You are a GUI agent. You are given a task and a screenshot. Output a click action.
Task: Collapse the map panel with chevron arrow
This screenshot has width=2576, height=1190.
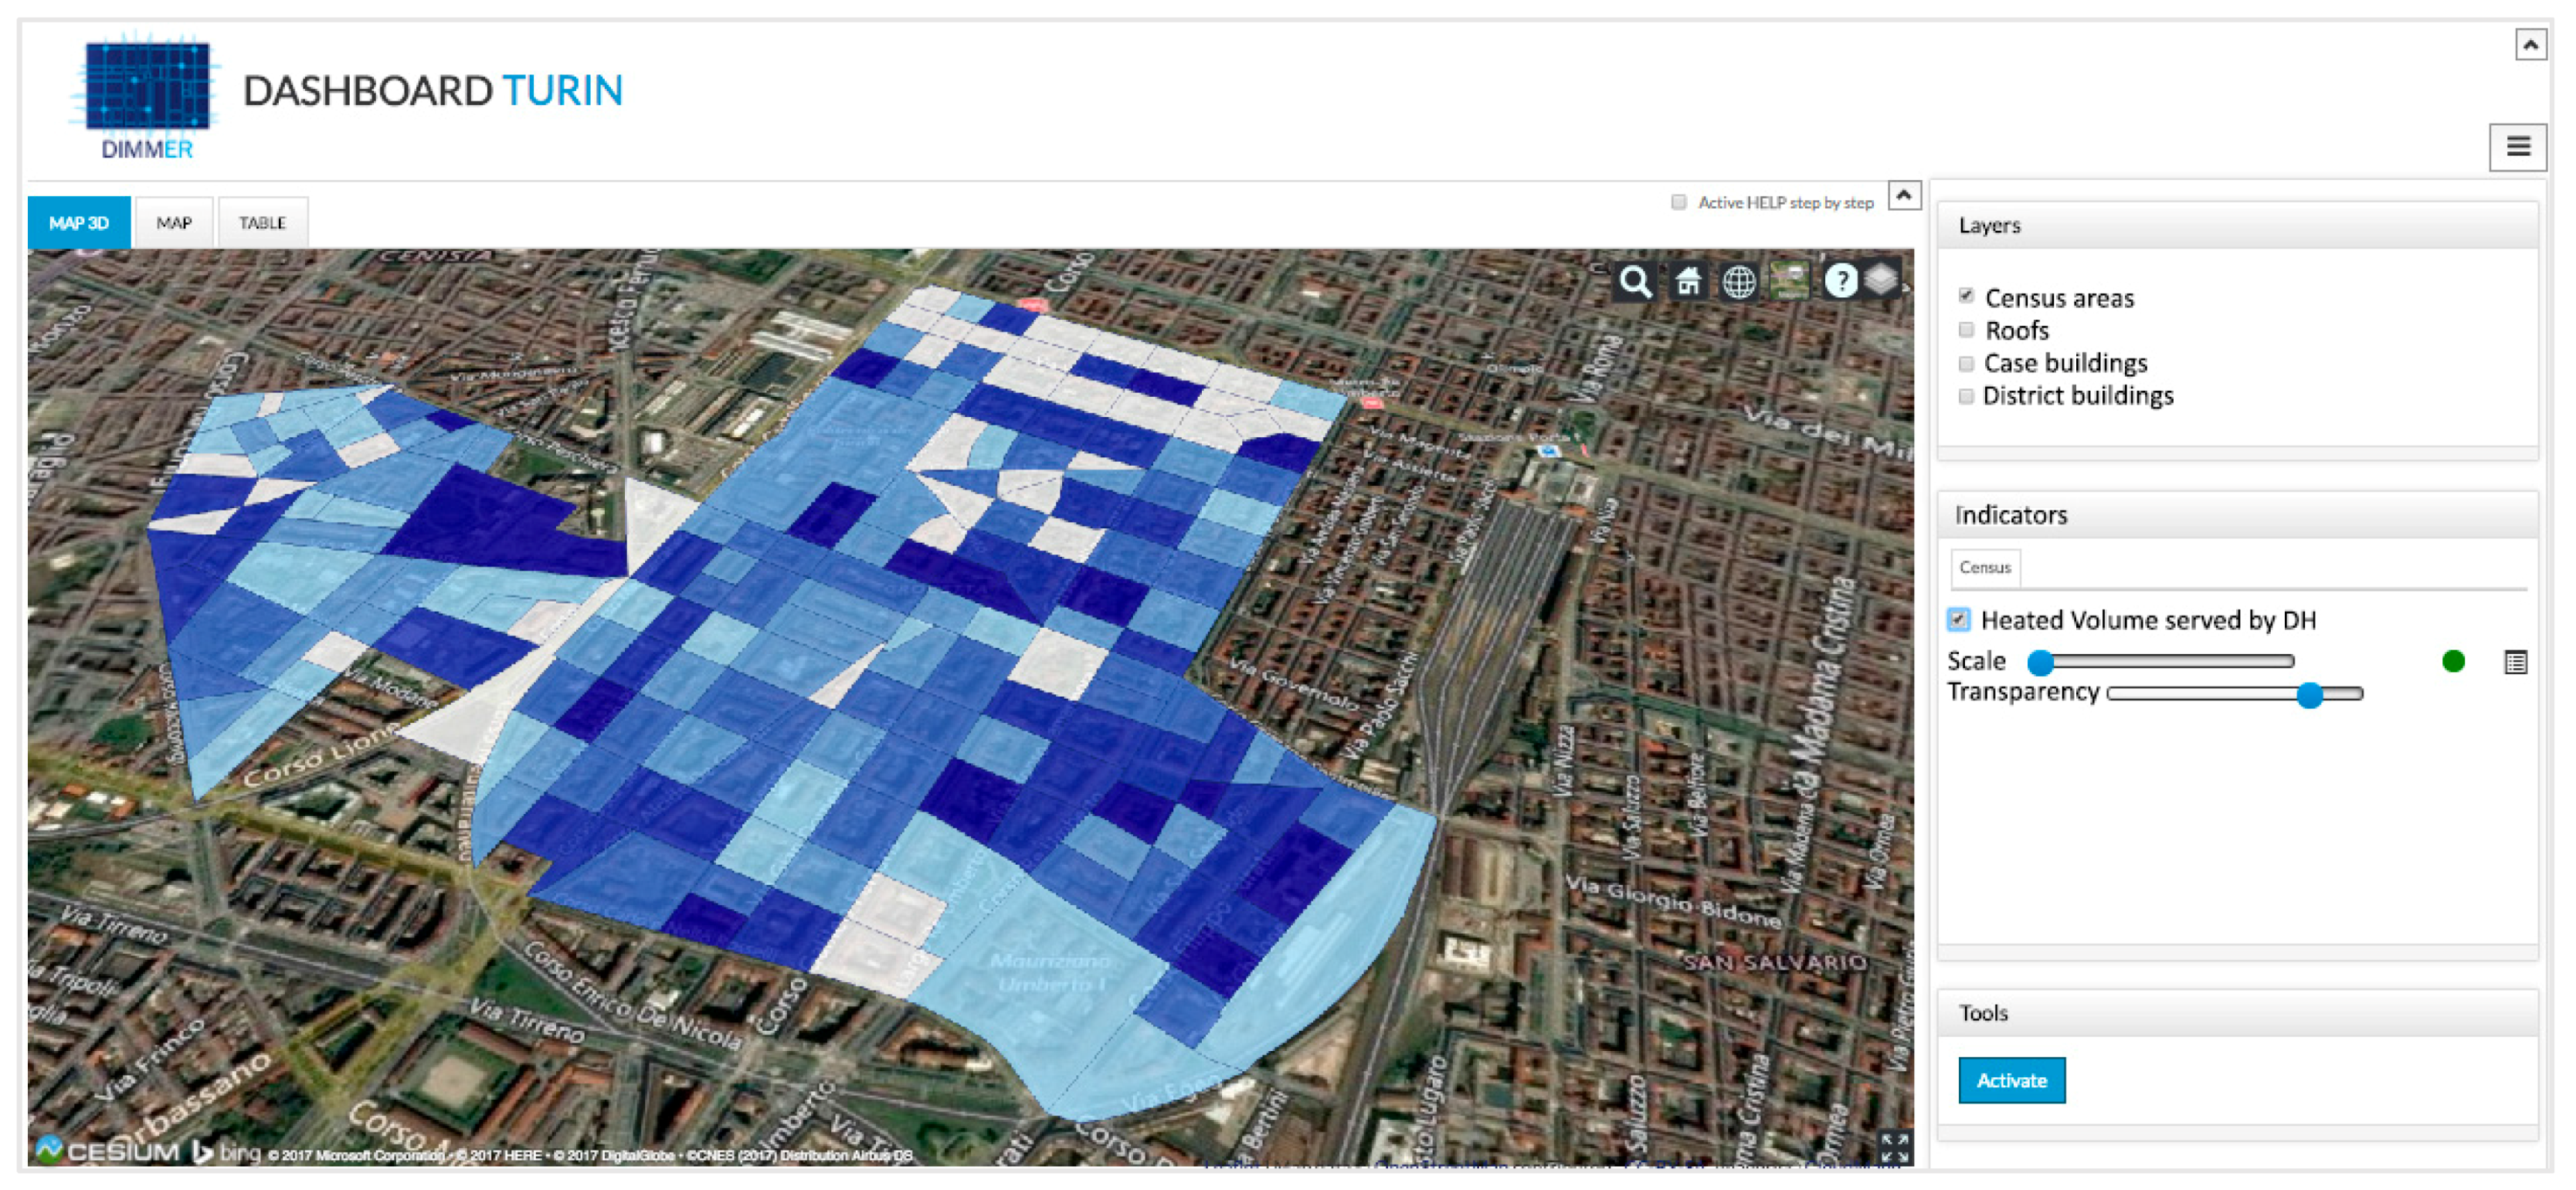1904,195
